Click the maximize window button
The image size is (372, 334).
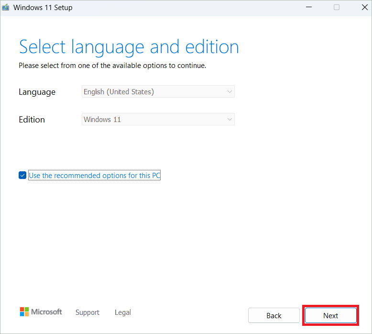(x=337, y=7)
